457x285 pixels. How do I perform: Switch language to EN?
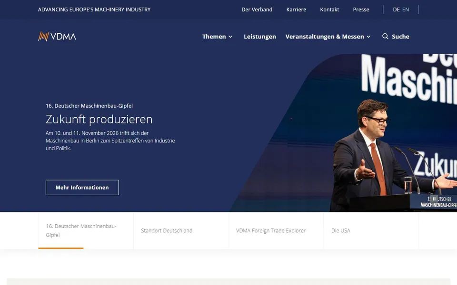(406, 9)
